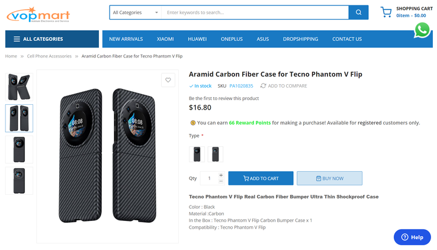The image size is (437, 250).
Task: Click the All Categories hamburger icon
Action: point(16,39)
